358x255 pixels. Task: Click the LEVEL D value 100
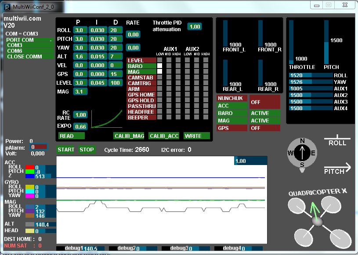click(115, 83)
